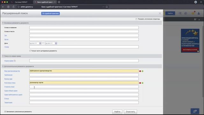Click the Очистить button
The height and width of the screenshot is (115, 204).
click(130, 111)
